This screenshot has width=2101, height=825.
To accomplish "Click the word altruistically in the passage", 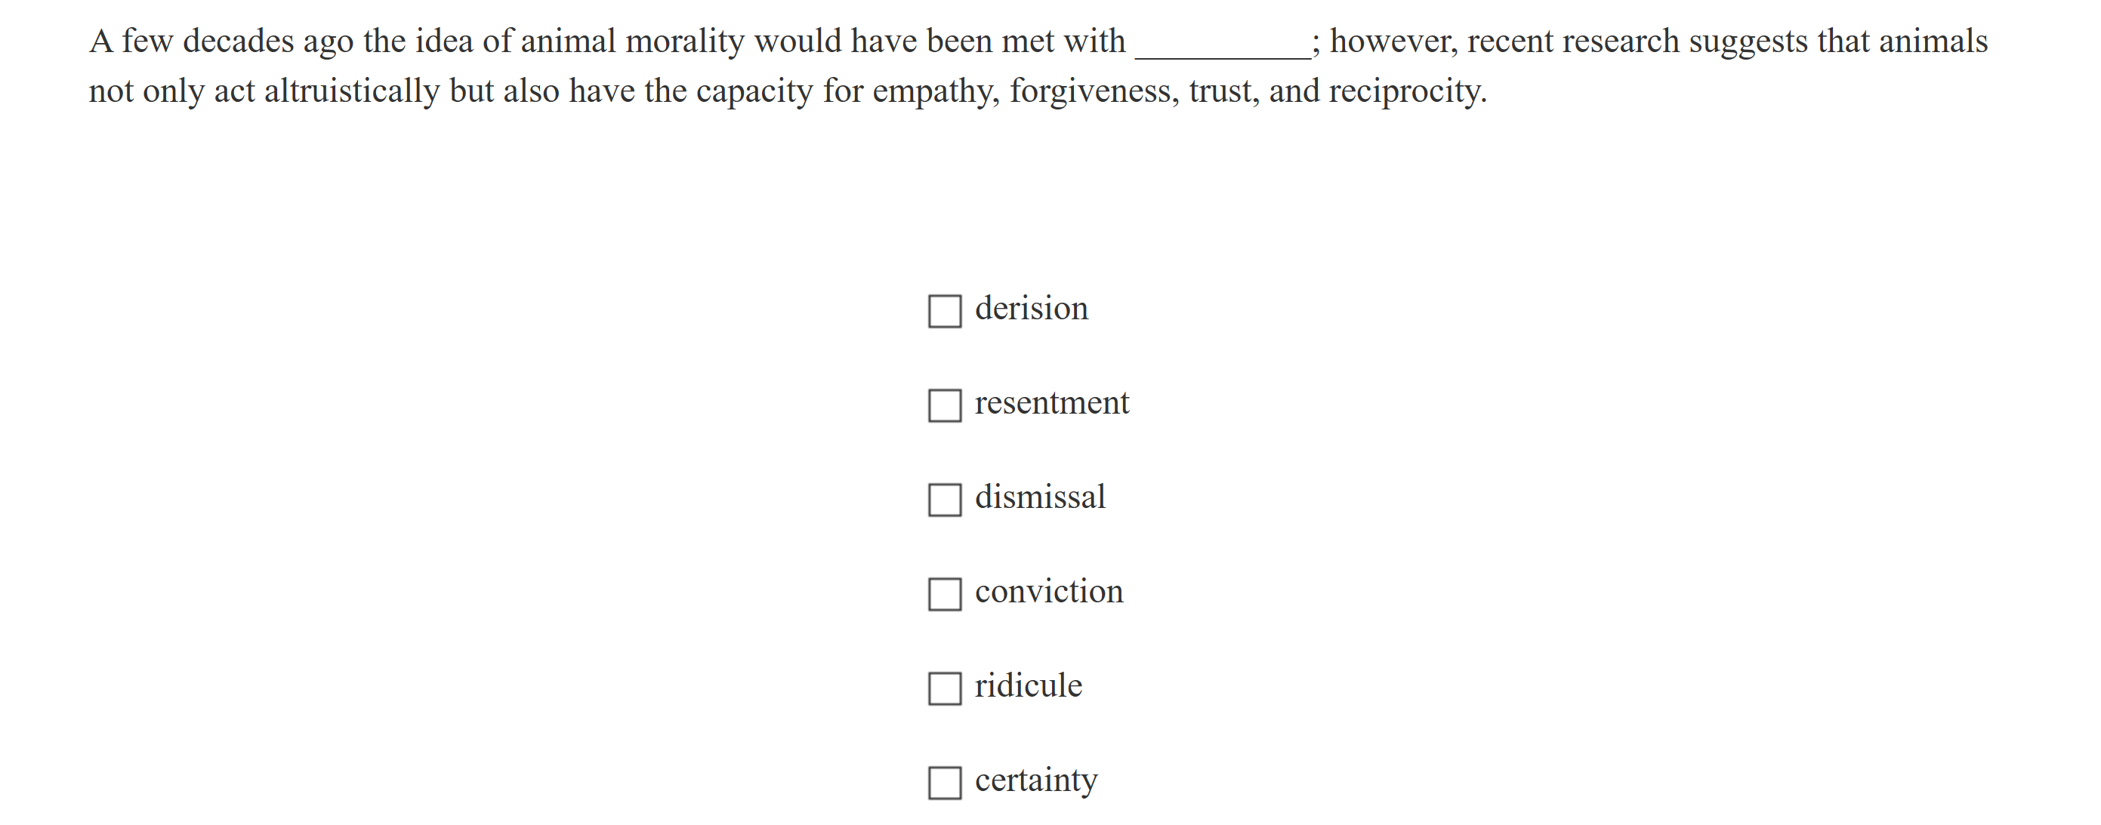I will pyautogui.click(x=353, y=91).
